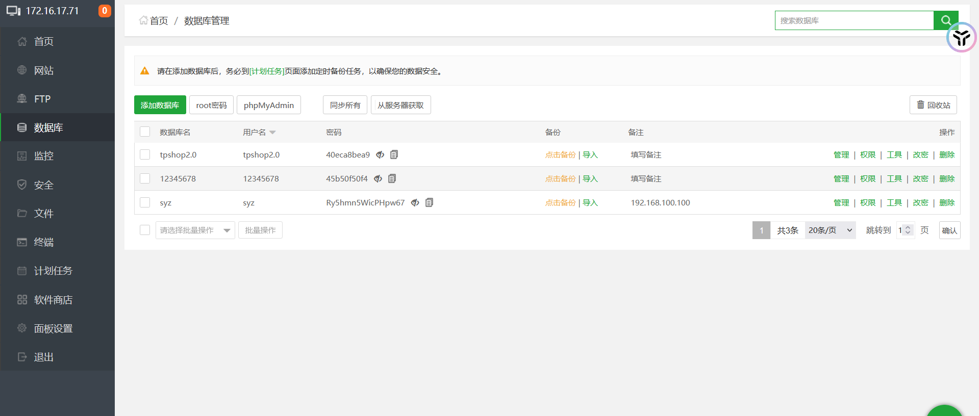
Task: Click the page jump number stepper
Action: [x=908, y=230]
